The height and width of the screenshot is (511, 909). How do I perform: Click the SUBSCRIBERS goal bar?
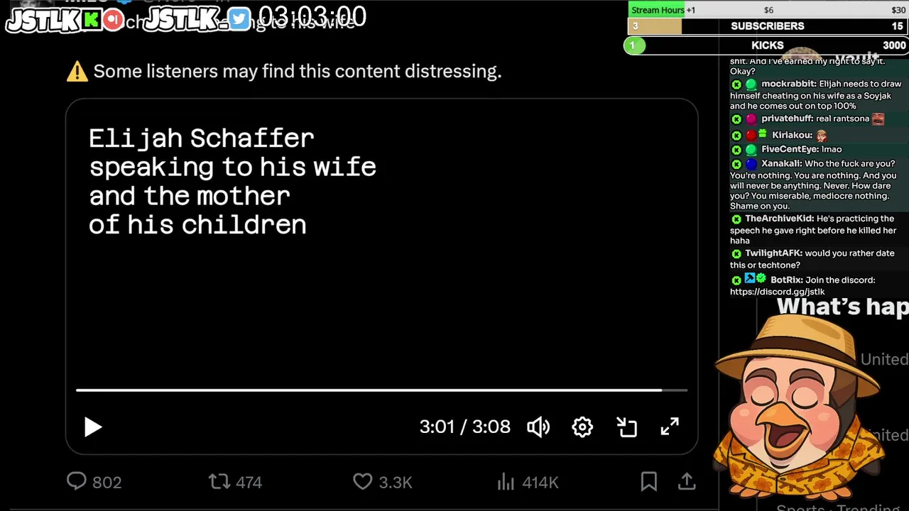(767, 26)
